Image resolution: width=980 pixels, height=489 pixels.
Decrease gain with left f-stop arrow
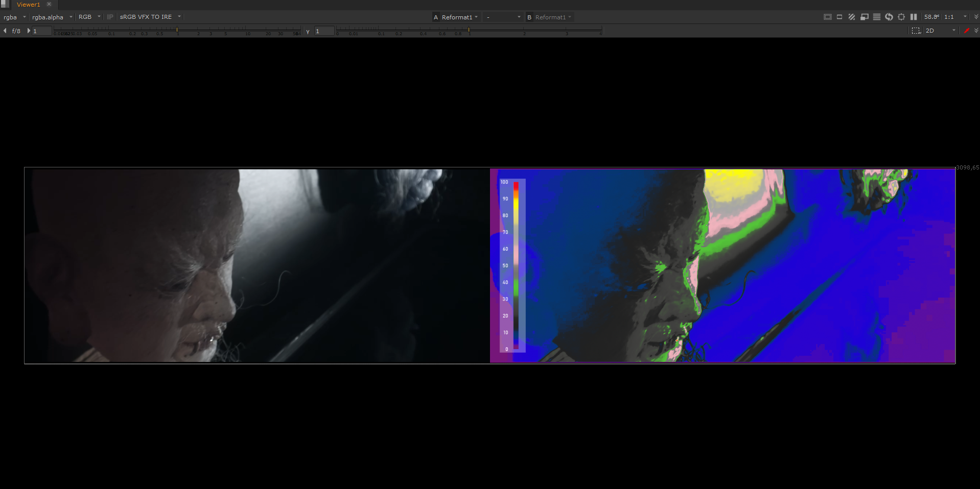click(5, 31)
